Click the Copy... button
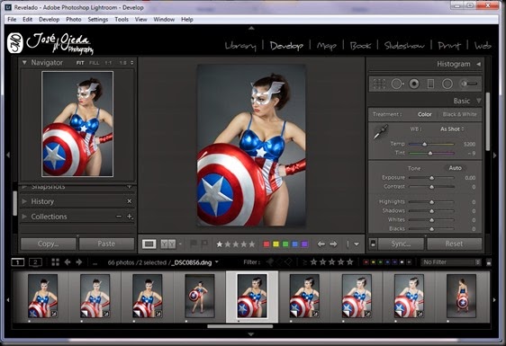506x346 pixels. [x=48, y=244]
